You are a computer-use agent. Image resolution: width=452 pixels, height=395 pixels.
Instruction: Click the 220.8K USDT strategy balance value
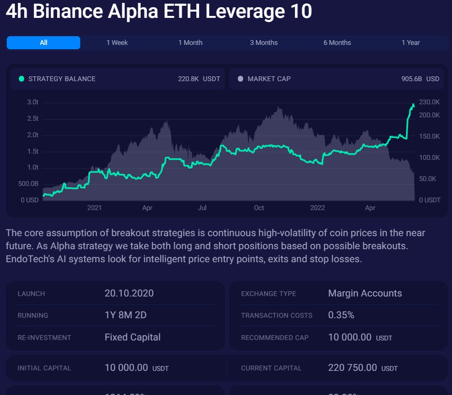click(199, 79)
